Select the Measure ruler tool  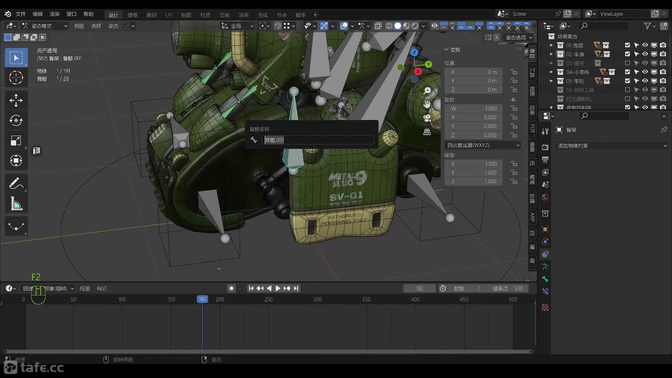[x=16, y=204]
